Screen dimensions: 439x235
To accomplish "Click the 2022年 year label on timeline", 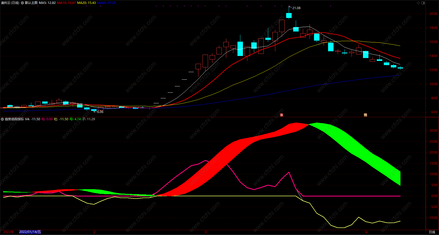I will tap(9, 232).
